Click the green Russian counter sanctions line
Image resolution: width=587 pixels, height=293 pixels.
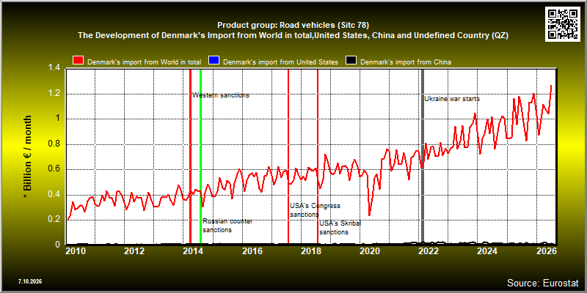(200, 157)
